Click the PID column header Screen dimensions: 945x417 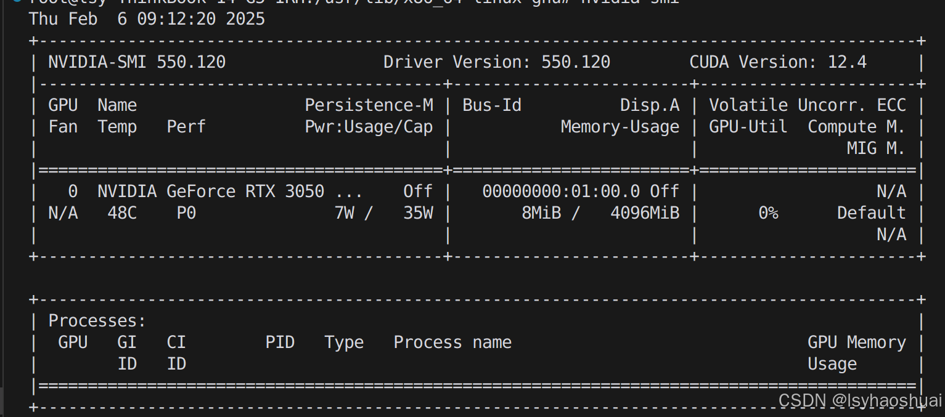pyautogui.click(x=280, y=342)
